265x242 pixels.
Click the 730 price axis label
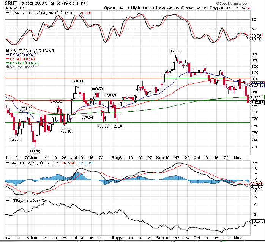(x=255, y=147)
